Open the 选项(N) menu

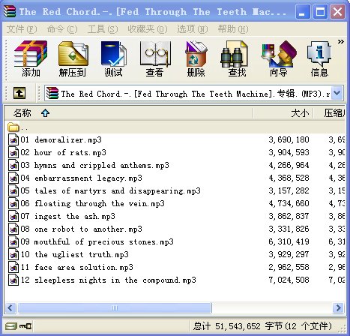point(193,29)
